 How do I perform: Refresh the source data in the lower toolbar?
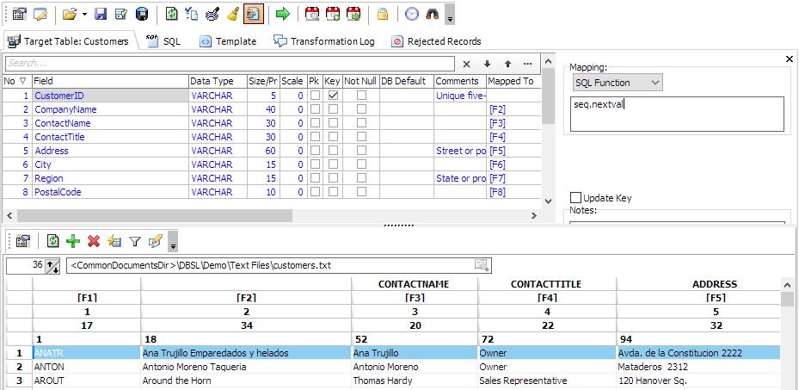pos(53,240)
